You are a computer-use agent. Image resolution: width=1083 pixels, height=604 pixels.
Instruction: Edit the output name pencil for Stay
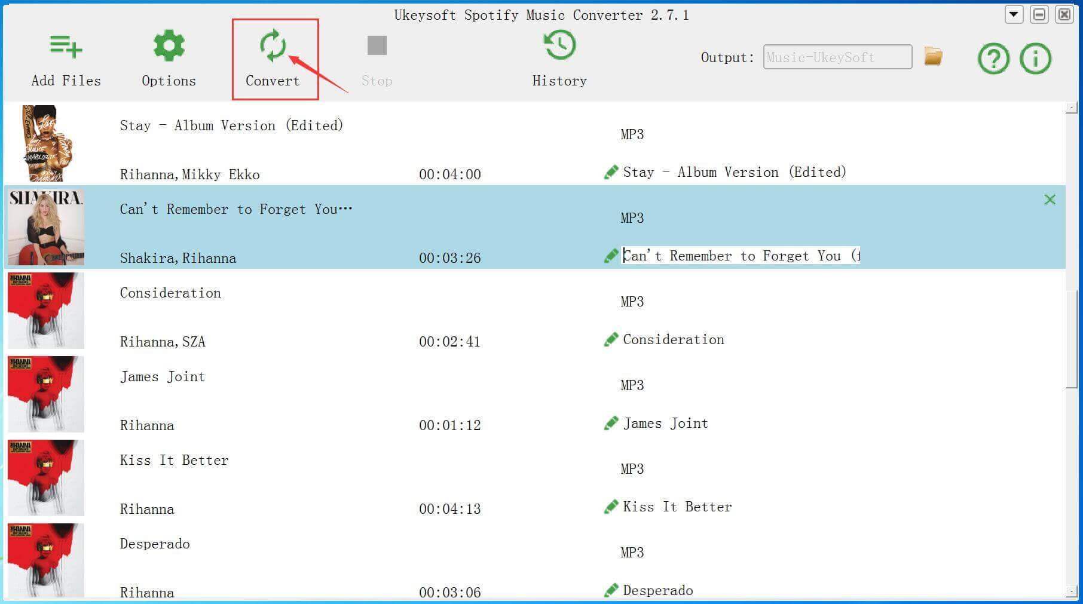(611, 173)
